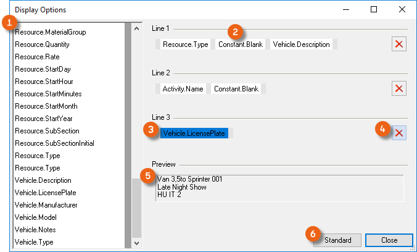Select the Resource.Type tag in Line 1
Viewport: 417px width, 252px height.
(186, 44)
